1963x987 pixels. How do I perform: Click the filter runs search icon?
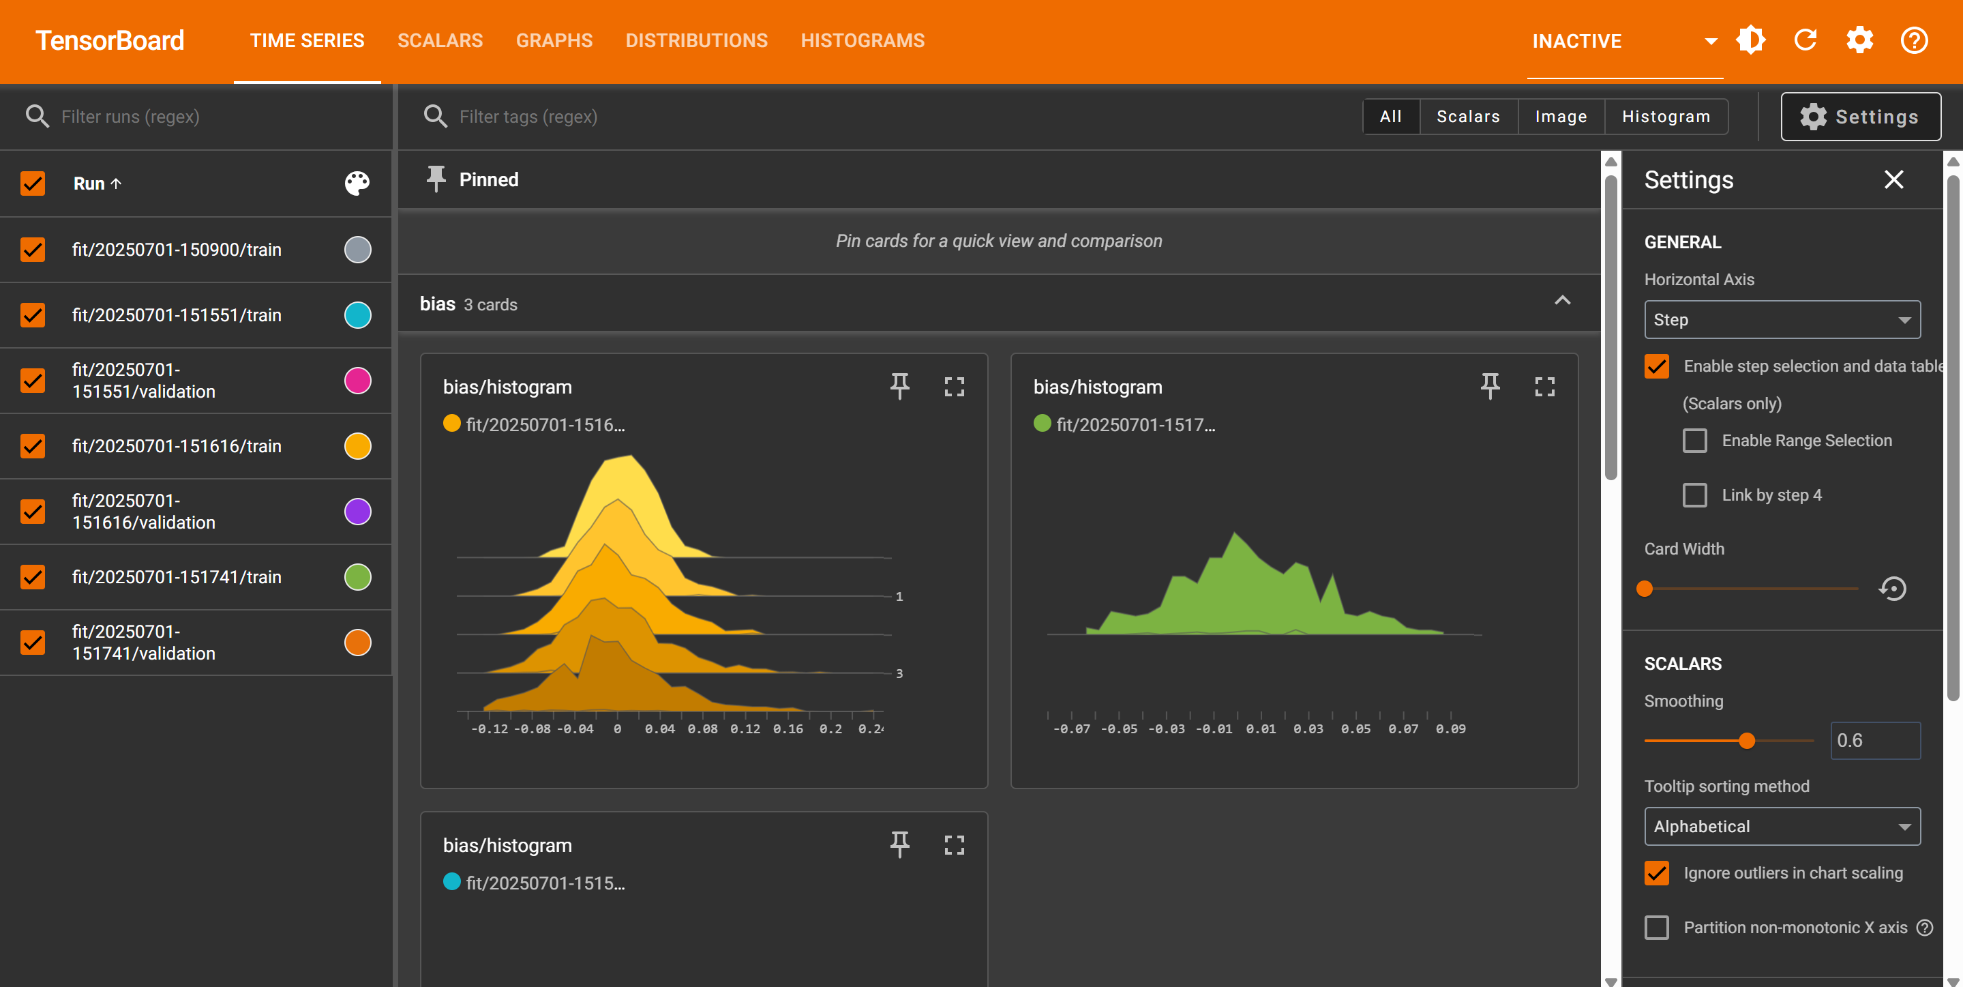pyautogui.click(x=38, y=117)
